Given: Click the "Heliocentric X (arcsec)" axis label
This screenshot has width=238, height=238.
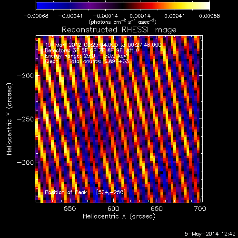Looking at the screenshot, I should click(119, 217).
